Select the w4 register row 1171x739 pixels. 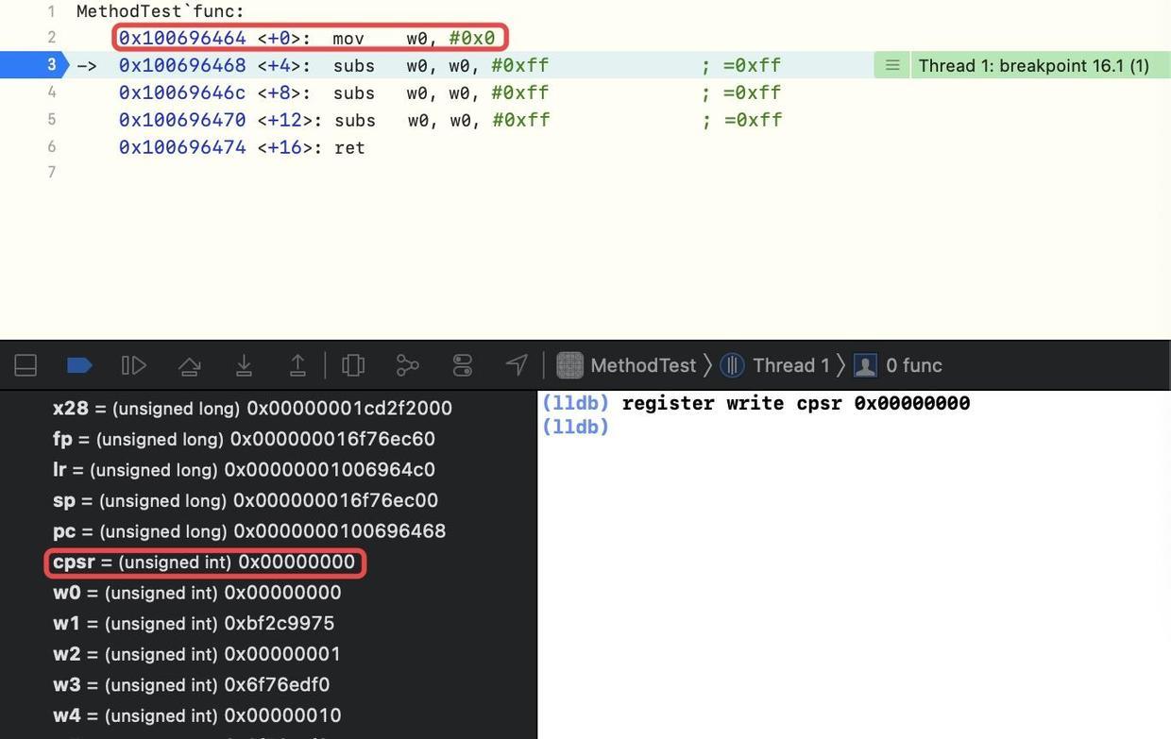pyautogui.click(x=197, y=715)
